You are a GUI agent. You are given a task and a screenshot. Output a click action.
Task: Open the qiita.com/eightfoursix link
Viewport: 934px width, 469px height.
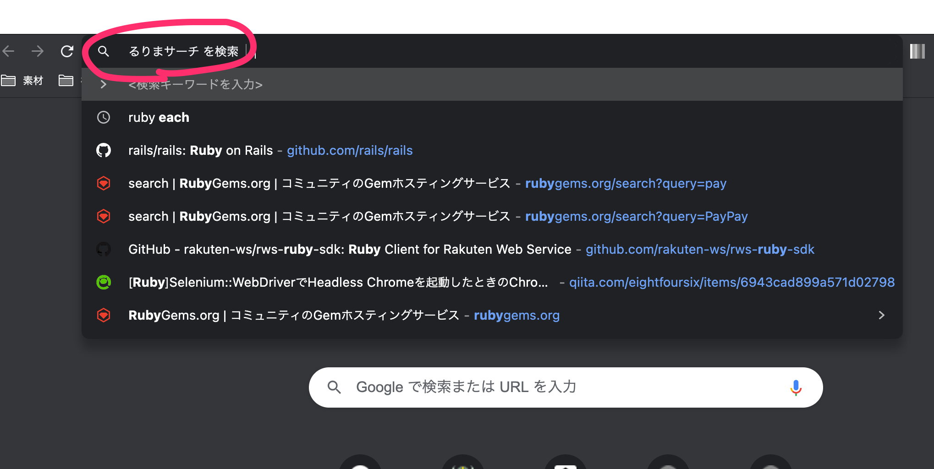pyautogui.click(x=732, y=282)
